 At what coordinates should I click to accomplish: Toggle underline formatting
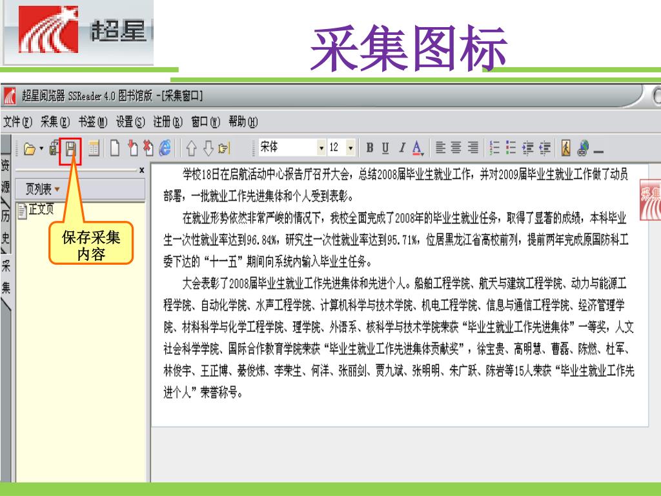[x=385, y=148]
